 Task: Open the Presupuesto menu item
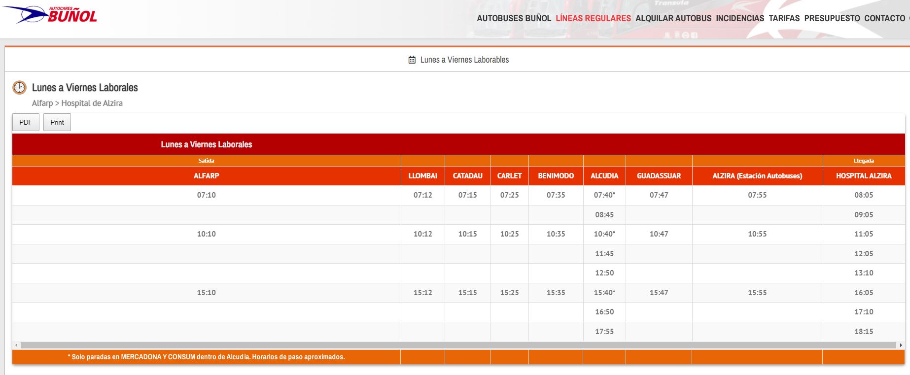pos(832,18)
